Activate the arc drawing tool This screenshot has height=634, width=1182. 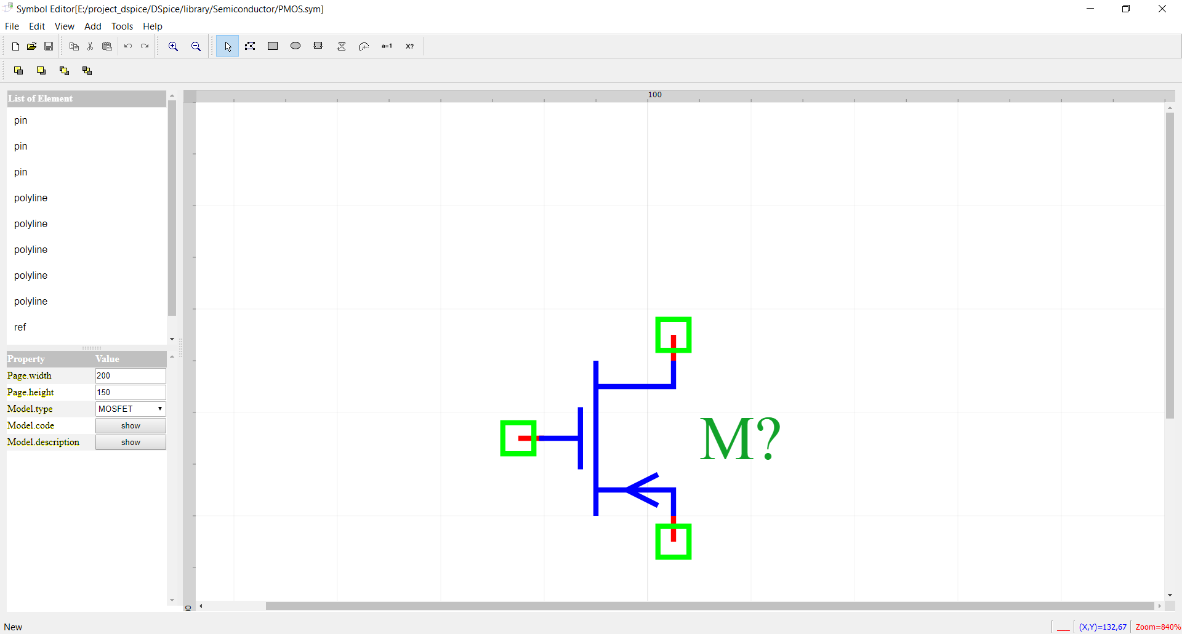coord(364,46)
